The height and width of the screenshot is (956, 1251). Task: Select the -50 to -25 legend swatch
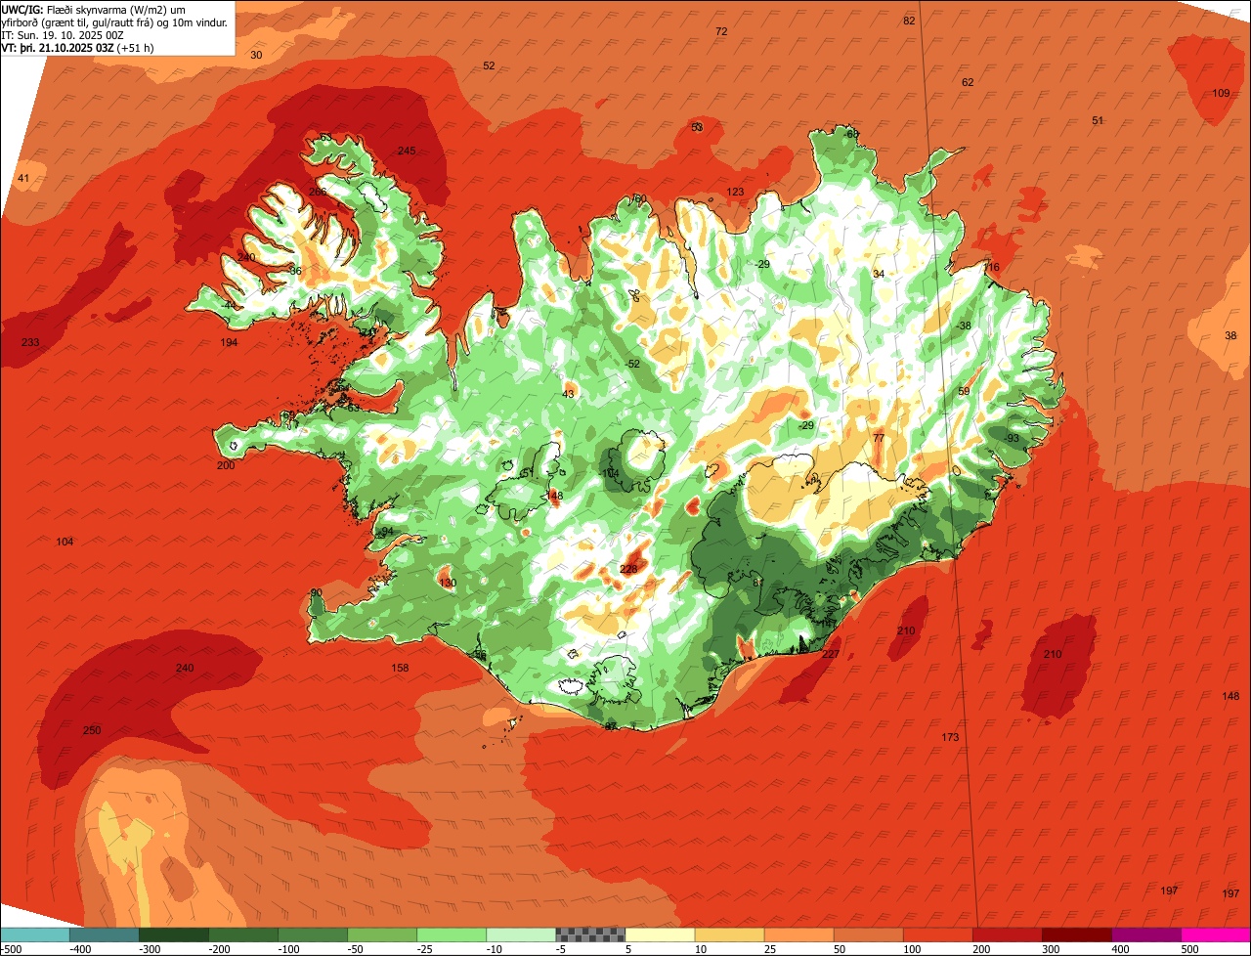tap(382, 934)
